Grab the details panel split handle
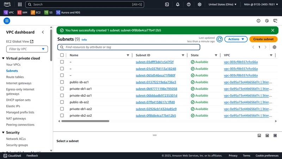282x159 pixels. [155, 135]
